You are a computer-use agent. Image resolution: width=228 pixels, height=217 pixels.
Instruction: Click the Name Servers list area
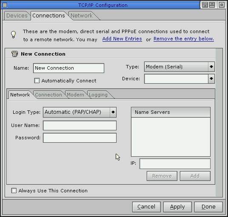click(x=171, y=137)
